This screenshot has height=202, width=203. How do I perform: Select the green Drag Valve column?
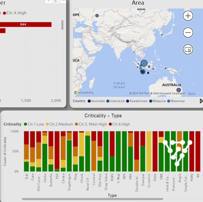point(106,151)
